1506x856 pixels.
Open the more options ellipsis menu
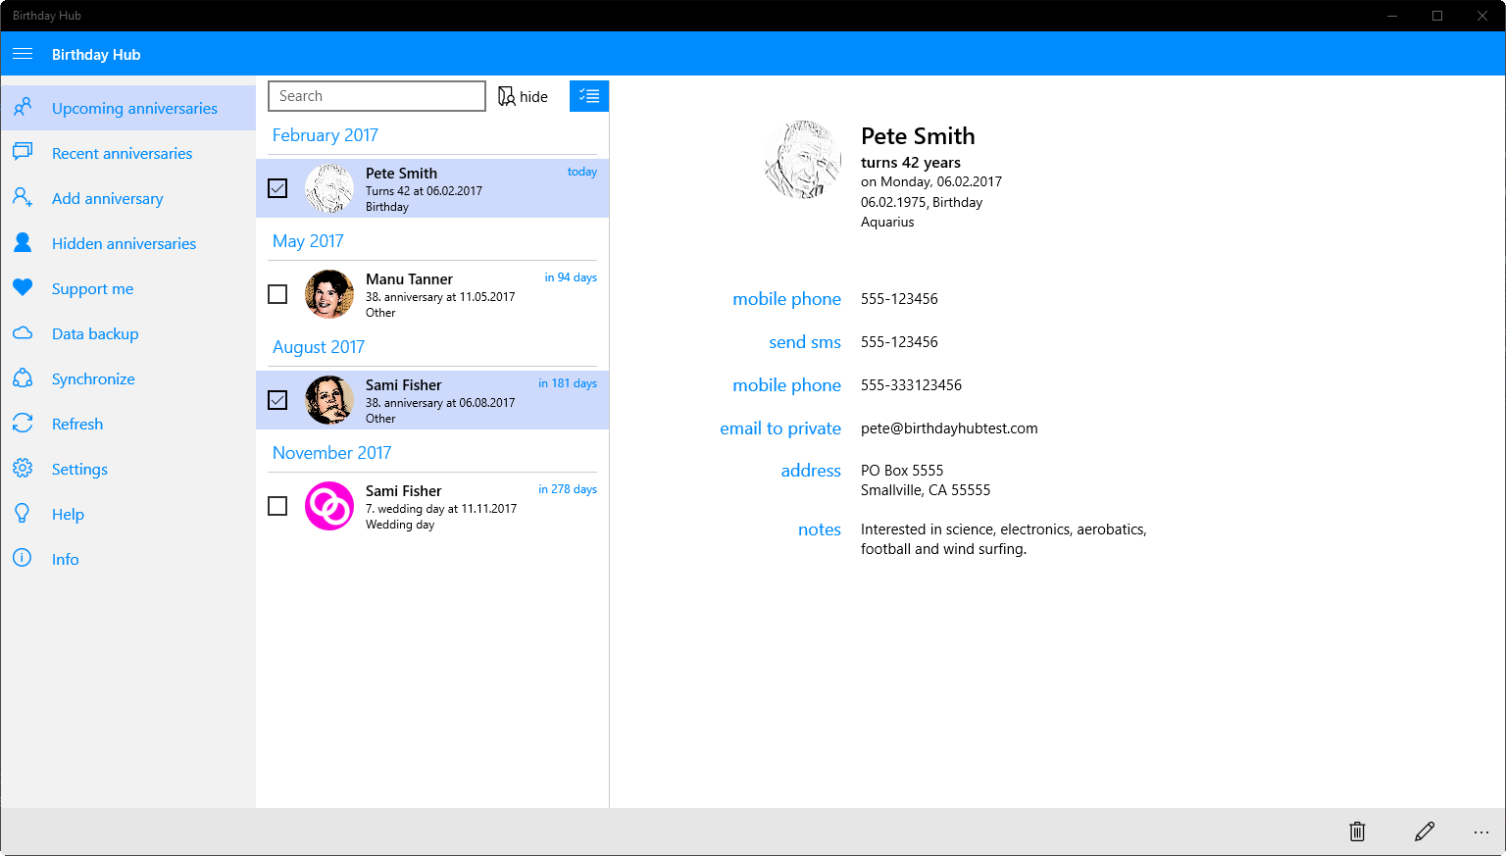1481,831
